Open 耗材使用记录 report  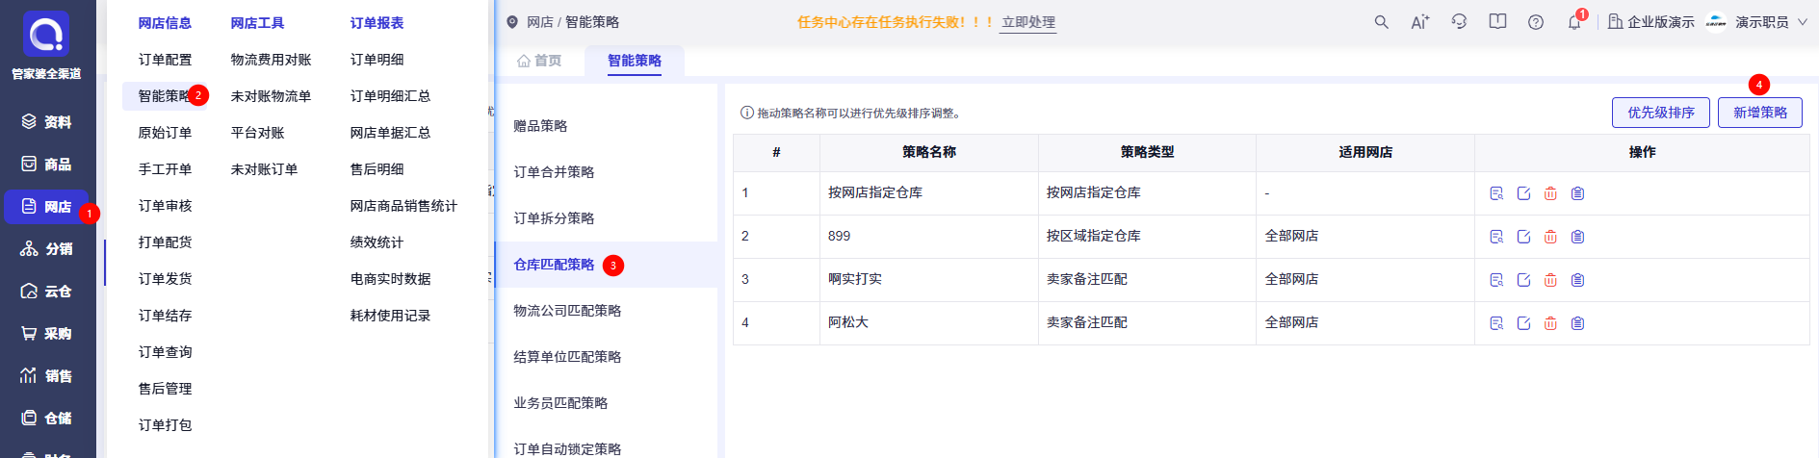pyautogui.click(x=390, y=316)
